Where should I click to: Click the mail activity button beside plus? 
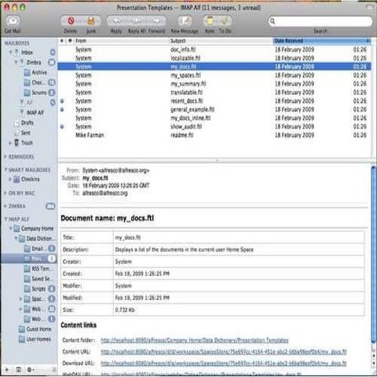18,370
